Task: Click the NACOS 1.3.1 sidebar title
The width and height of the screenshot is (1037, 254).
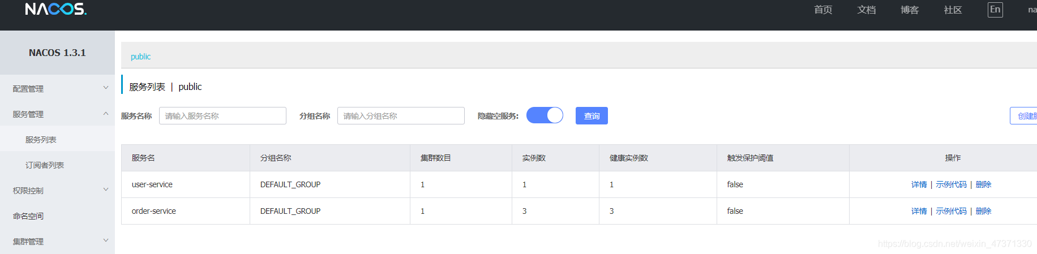Action: pyautogui.click(x=57, y=53)
